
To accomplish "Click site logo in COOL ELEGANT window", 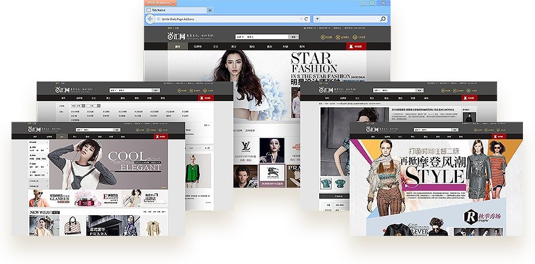I will [36, 130].
